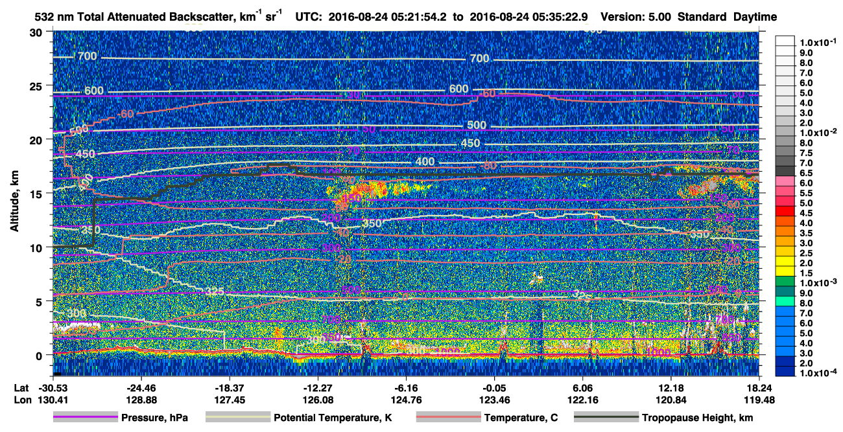Click the grey Potential Temperature legend line swatch

(238, 417)
